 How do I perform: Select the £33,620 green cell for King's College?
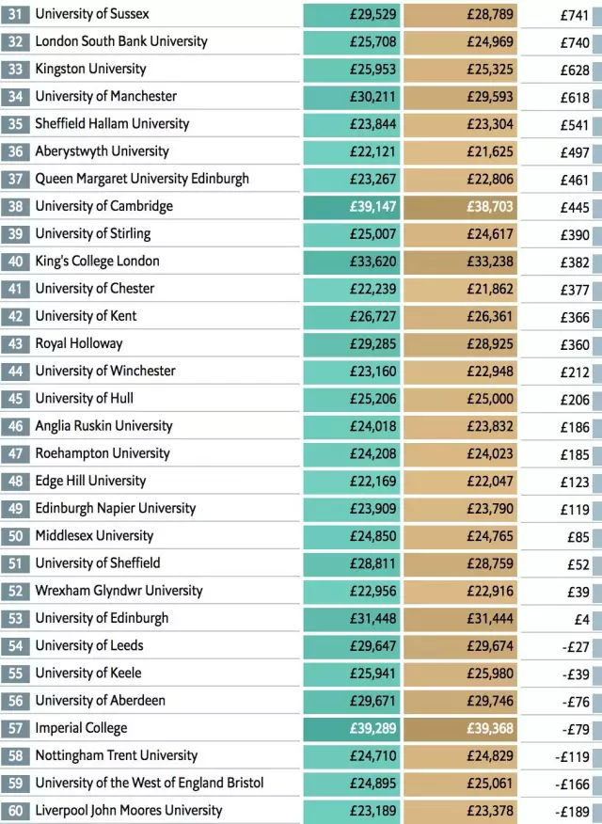point(352,261)
